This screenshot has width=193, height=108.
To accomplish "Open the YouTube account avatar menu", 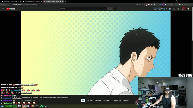I will (188, 9).
